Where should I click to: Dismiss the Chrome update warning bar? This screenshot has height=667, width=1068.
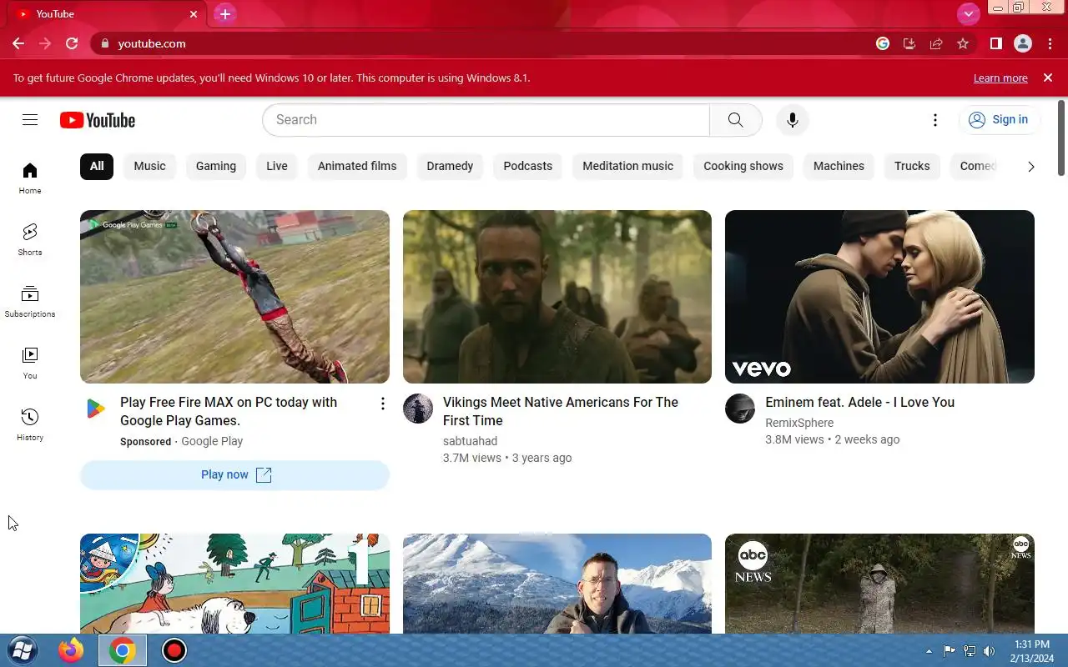pyautogui.click(x=1048, y=78)
